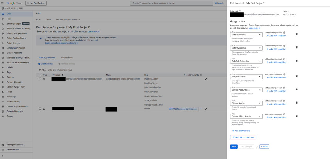
Task: Save the role assignments
Action: [x=234, y=146]
